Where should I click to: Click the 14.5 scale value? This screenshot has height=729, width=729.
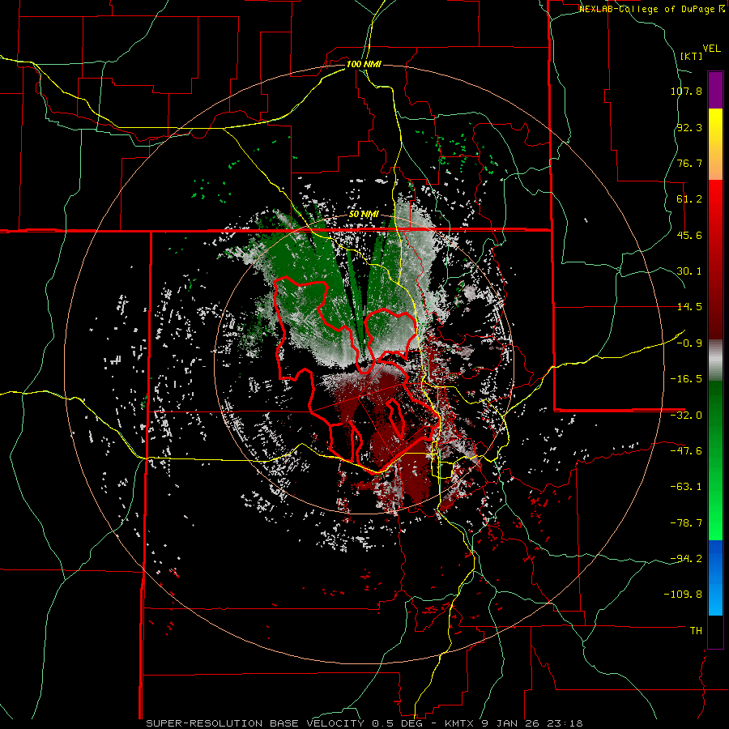coord(689,307)
